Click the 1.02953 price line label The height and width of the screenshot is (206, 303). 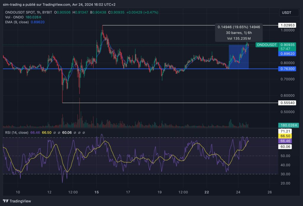click(289, 25)
